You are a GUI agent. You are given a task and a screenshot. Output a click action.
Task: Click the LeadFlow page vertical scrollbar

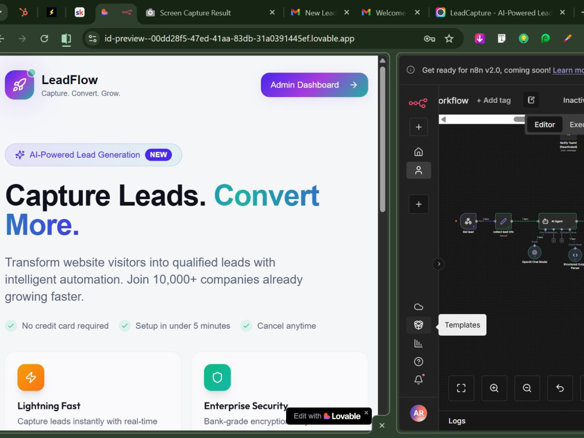[383, 140]
